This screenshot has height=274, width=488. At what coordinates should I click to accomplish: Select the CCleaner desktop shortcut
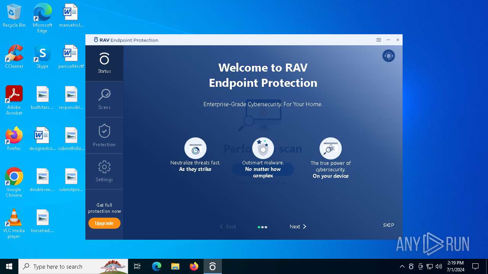pyautogui.click(x=14, y=57)
